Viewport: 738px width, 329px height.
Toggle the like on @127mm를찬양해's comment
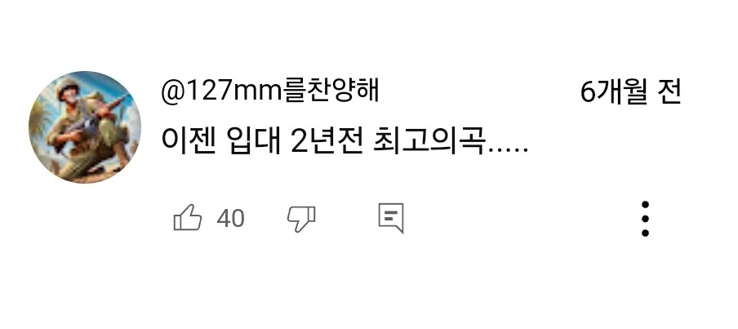coord(187,217)
